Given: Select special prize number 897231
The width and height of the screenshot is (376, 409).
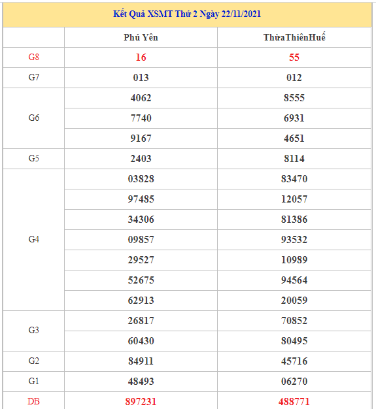Looking at the screenshot, I should [141, 402].
